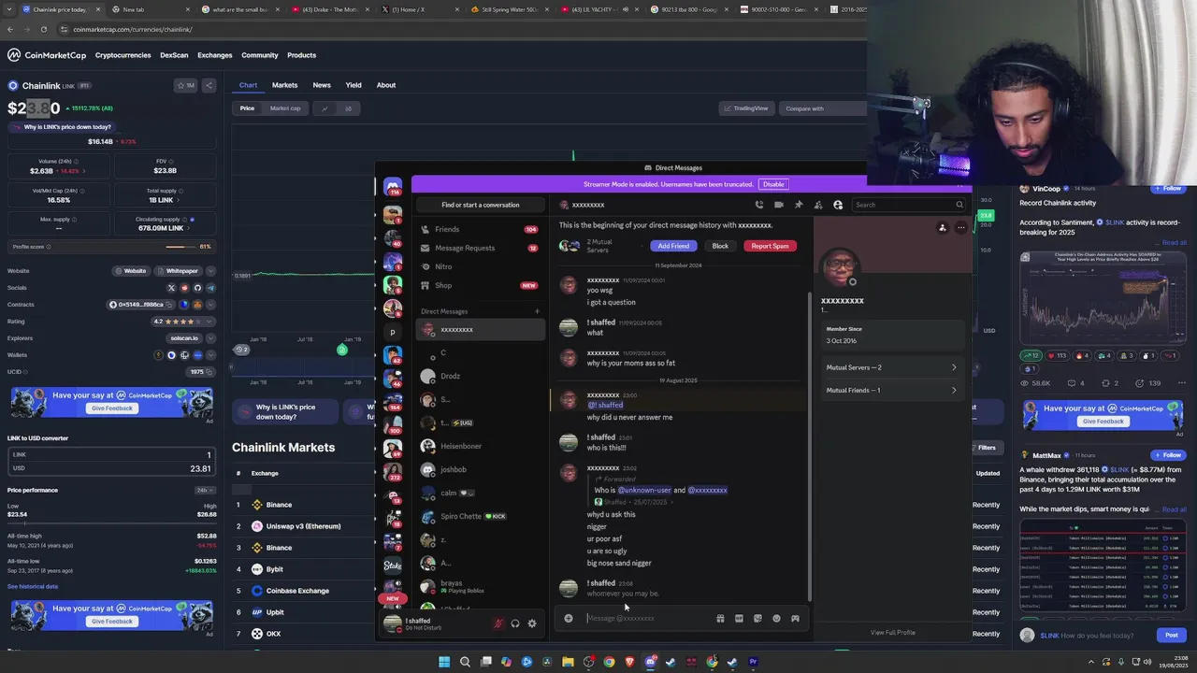Click the more options dots on profile panel
Image resolution: width=1197 pixels, height=673 pixels.
(x=960, y=227)
